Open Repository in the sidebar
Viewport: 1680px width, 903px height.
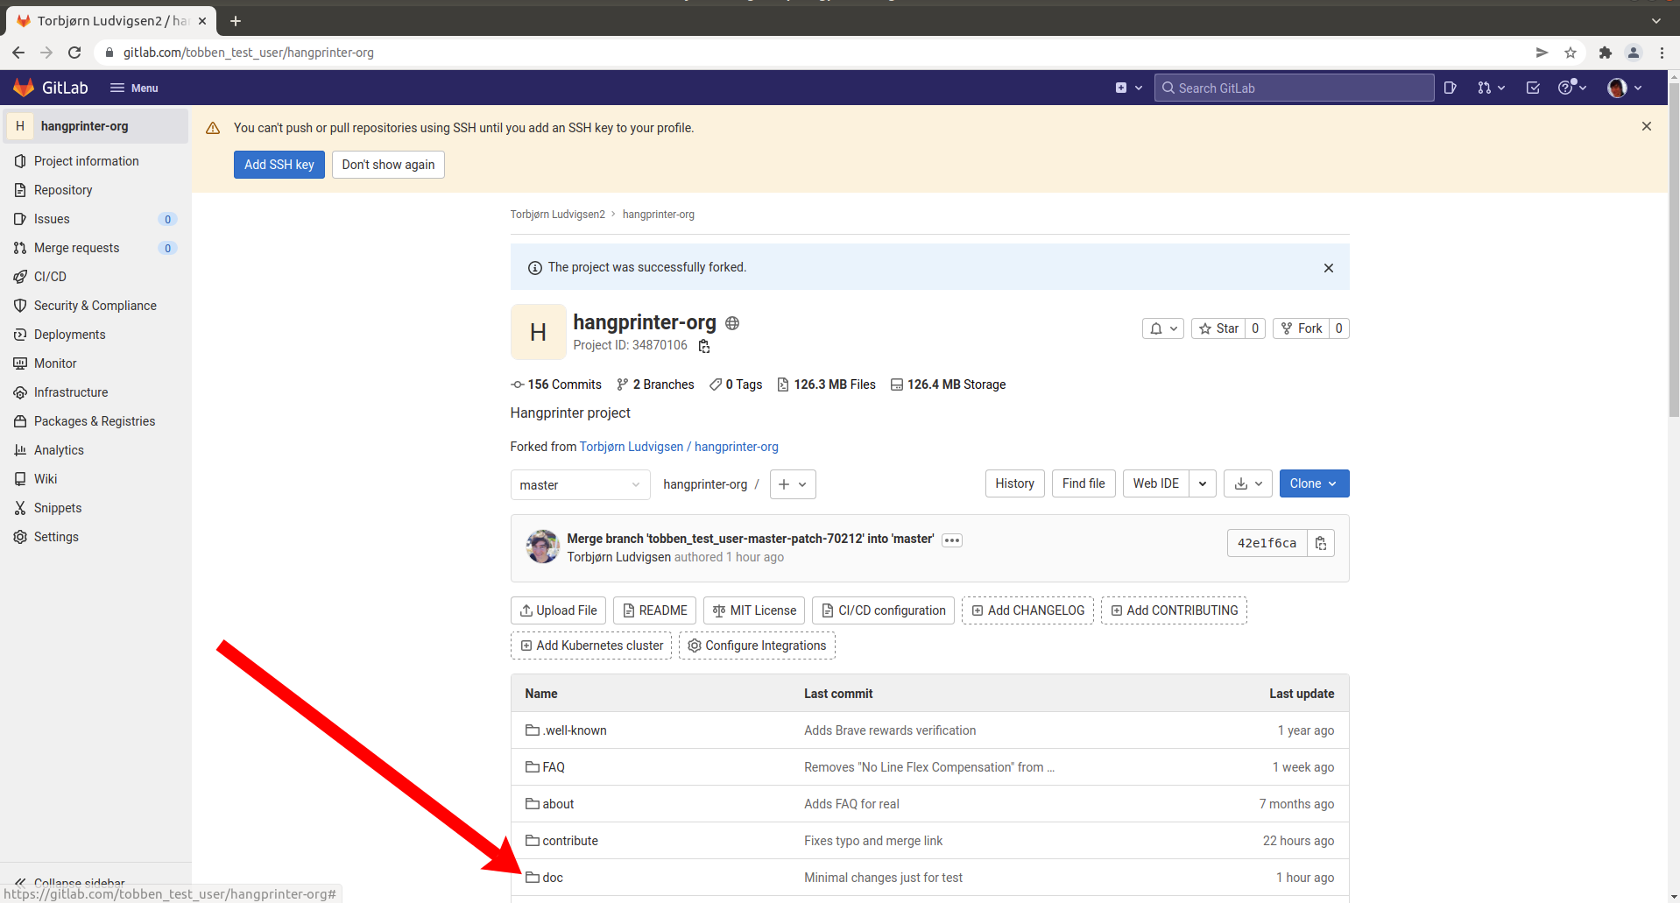63,190
